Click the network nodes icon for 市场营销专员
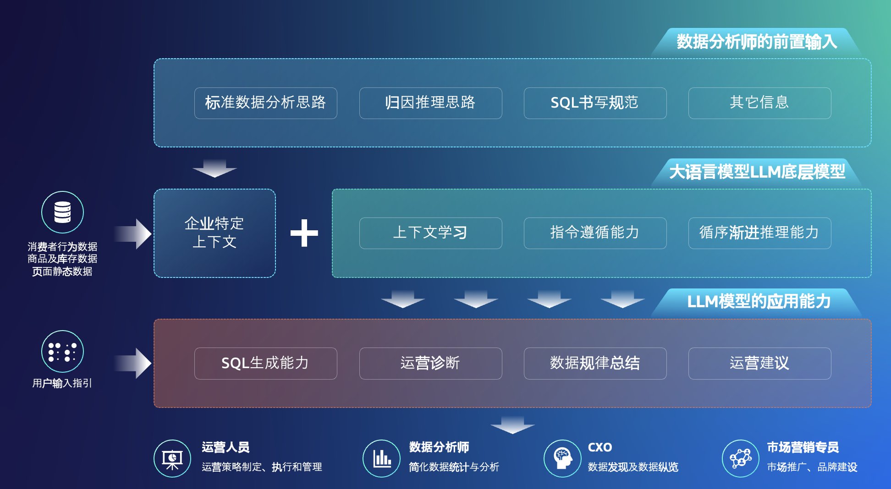Image resolution: width=891 pixels, height=489 pixels. pyautogui.click(x=740, y=458)
